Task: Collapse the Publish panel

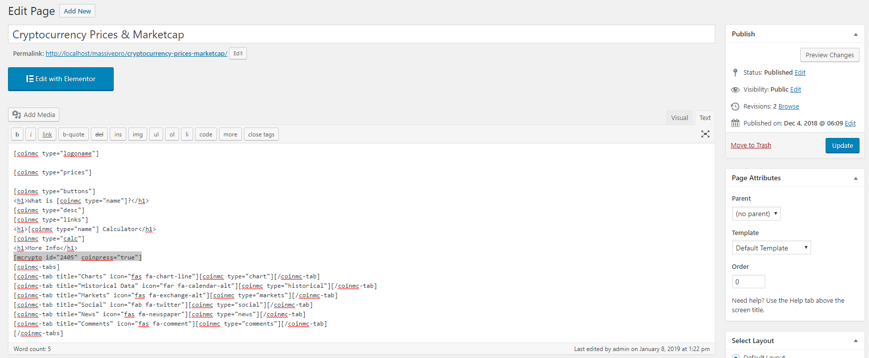Action: [856, 34]
